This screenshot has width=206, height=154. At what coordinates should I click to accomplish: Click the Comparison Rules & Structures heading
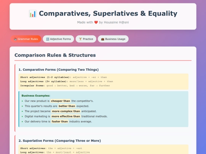(55, 55)
